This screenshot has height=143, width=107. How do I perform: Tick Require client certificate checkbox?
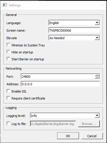8,98
